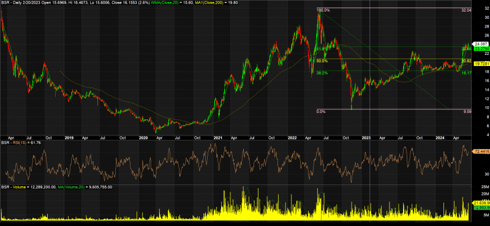Click the 32.04 Fibonacci price value
This screenshot has height=226, width=490.
[x=466, y=10]
